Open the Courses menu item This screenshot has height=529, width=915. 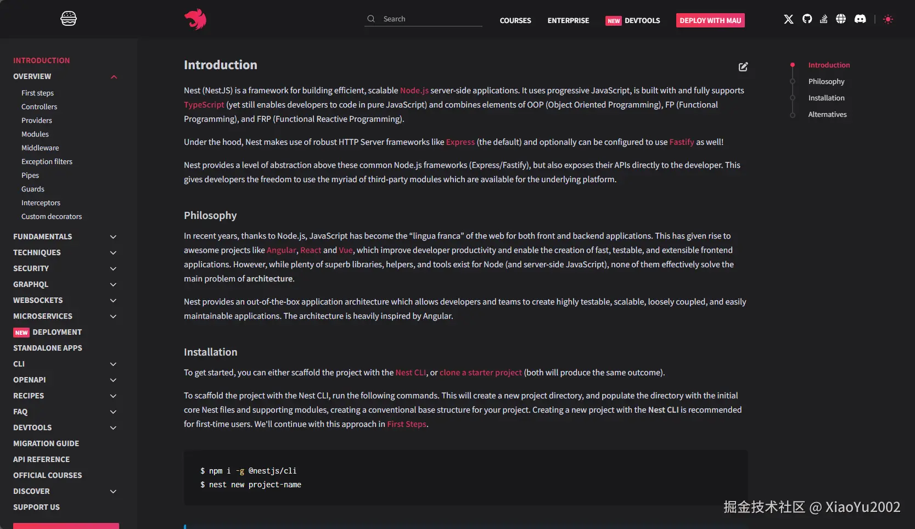pyautogui.click(x=515, y=21)
